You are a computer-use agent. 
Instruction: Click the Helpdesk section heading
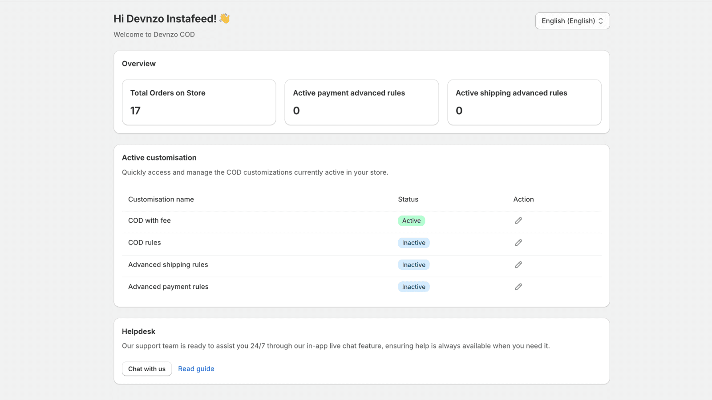click(138, 332)
